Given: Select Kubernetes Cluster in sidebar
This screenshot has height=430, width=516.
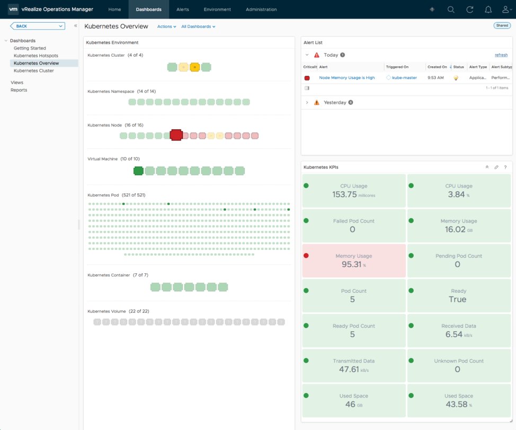Looking at the screenshot, I should pos(33,71).
